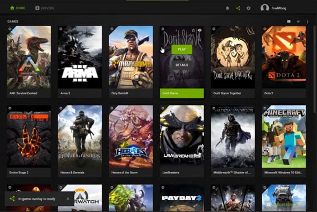Click optimization status icon on Heroes of the Storm
Screen dimensions: 317x212
click(x=112, y=108)
